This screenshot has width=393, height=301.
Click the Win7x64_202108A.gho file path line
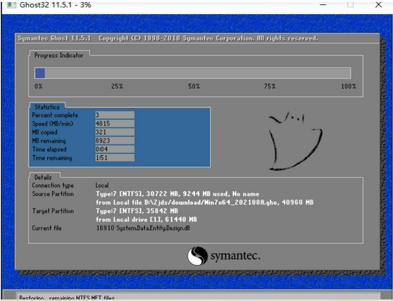pyautogui.click(x=205, y=203)
